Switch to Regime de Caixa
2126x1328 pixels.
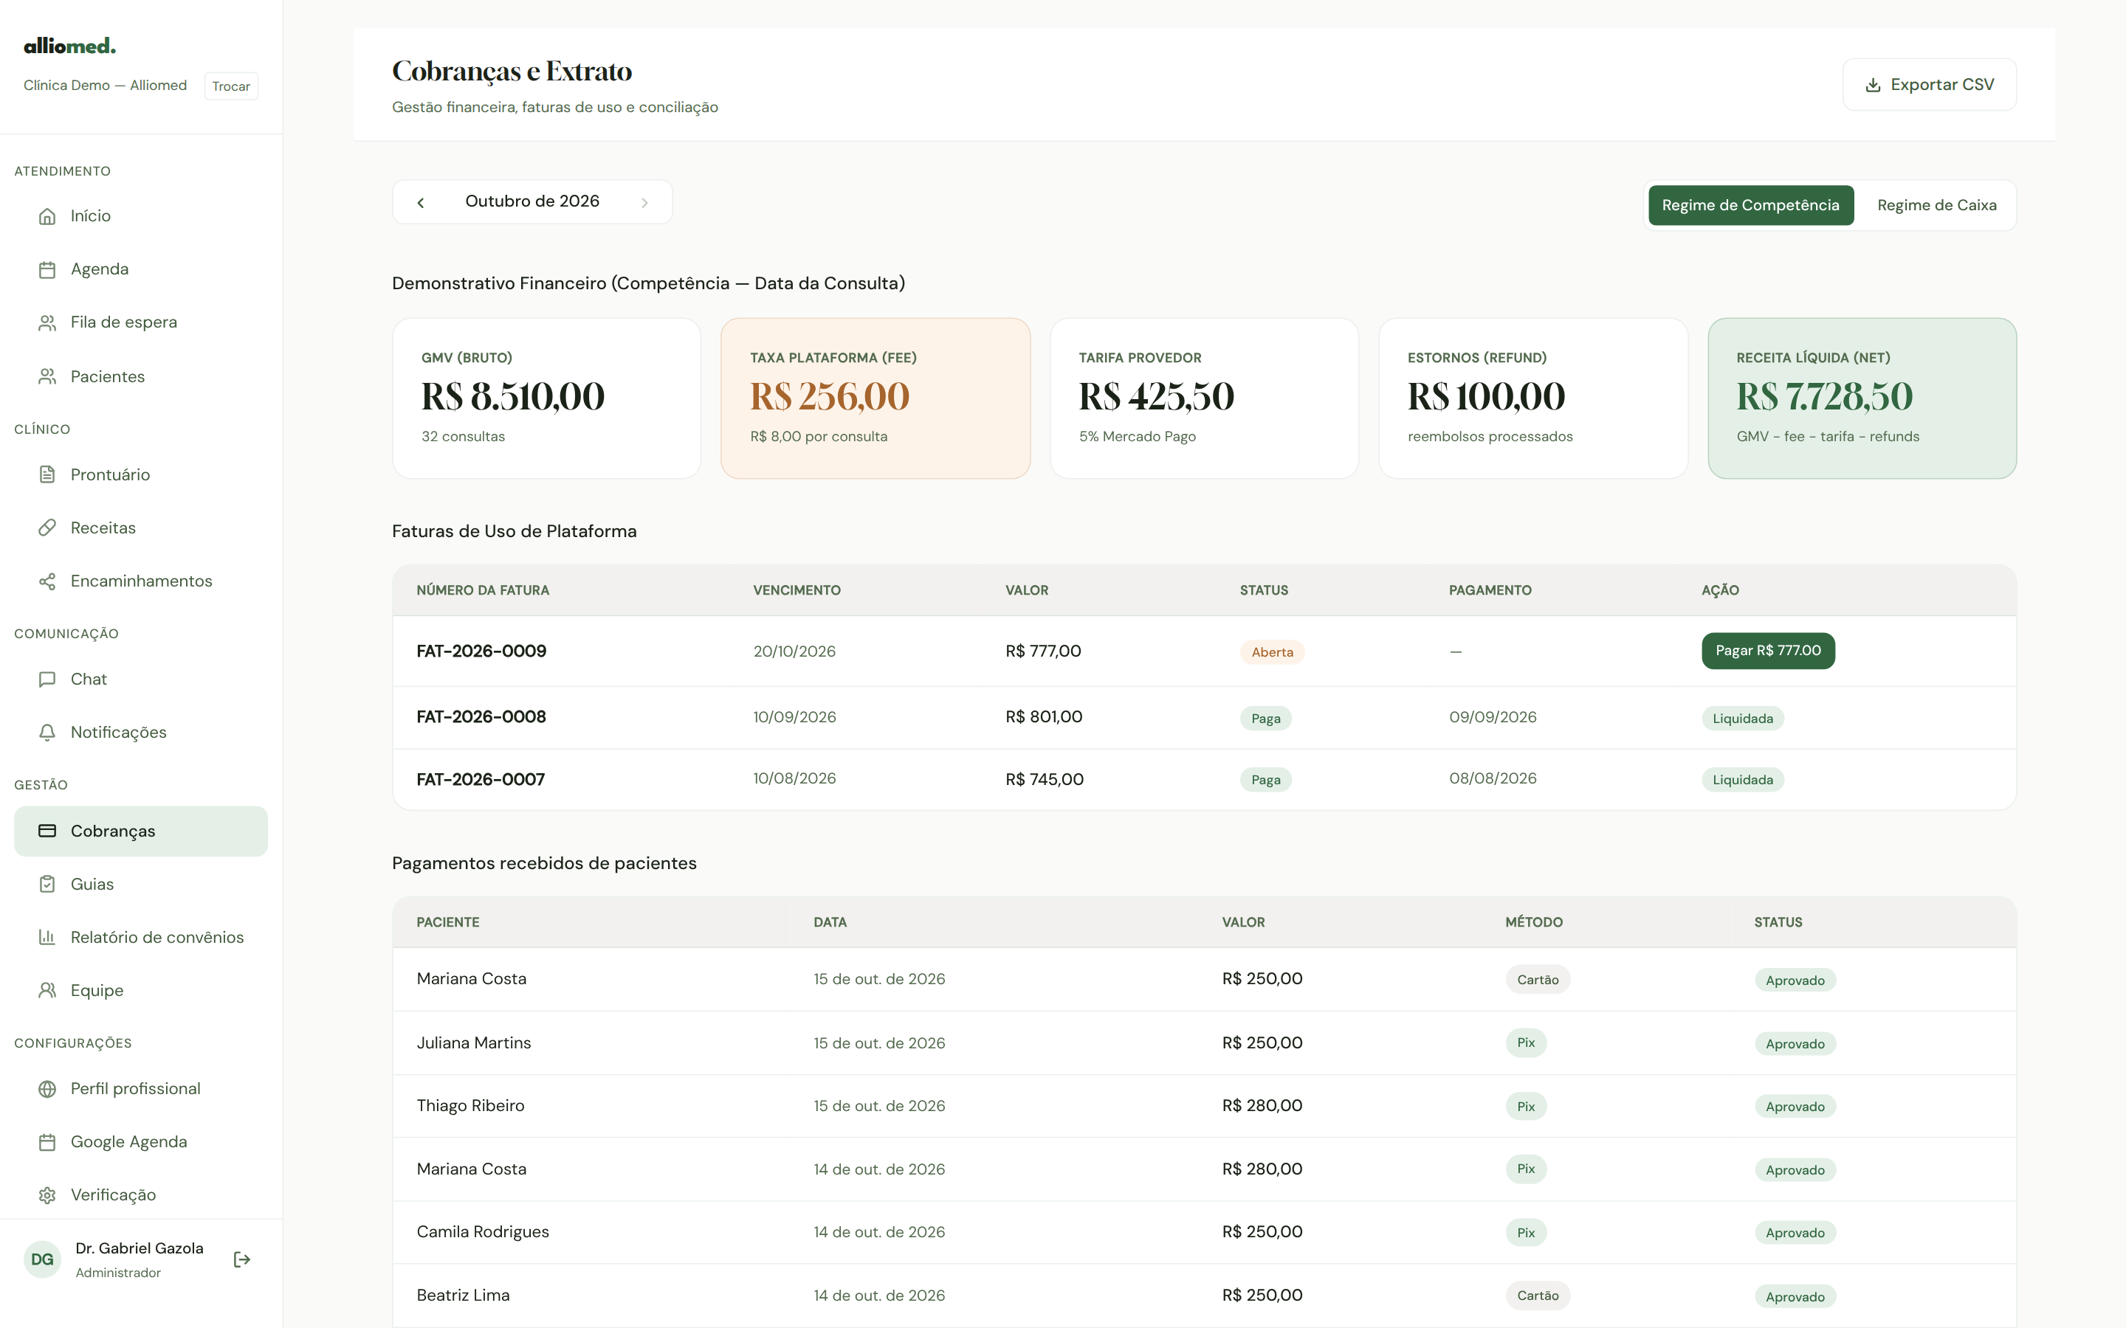[1936, 206]
